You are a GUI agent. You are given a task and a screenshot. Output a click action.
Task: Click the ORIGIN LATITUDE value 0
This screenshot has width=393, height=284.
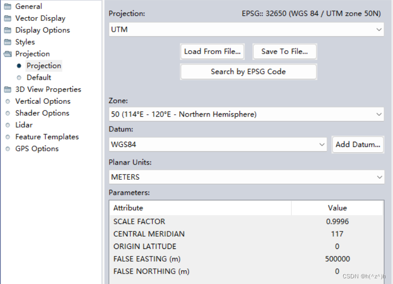point(337,247)
